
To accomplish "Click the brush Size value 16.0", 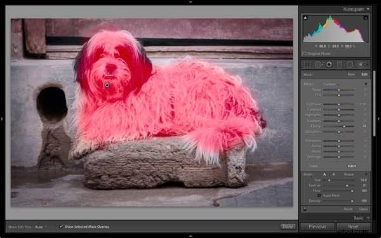I will [364, 180].
